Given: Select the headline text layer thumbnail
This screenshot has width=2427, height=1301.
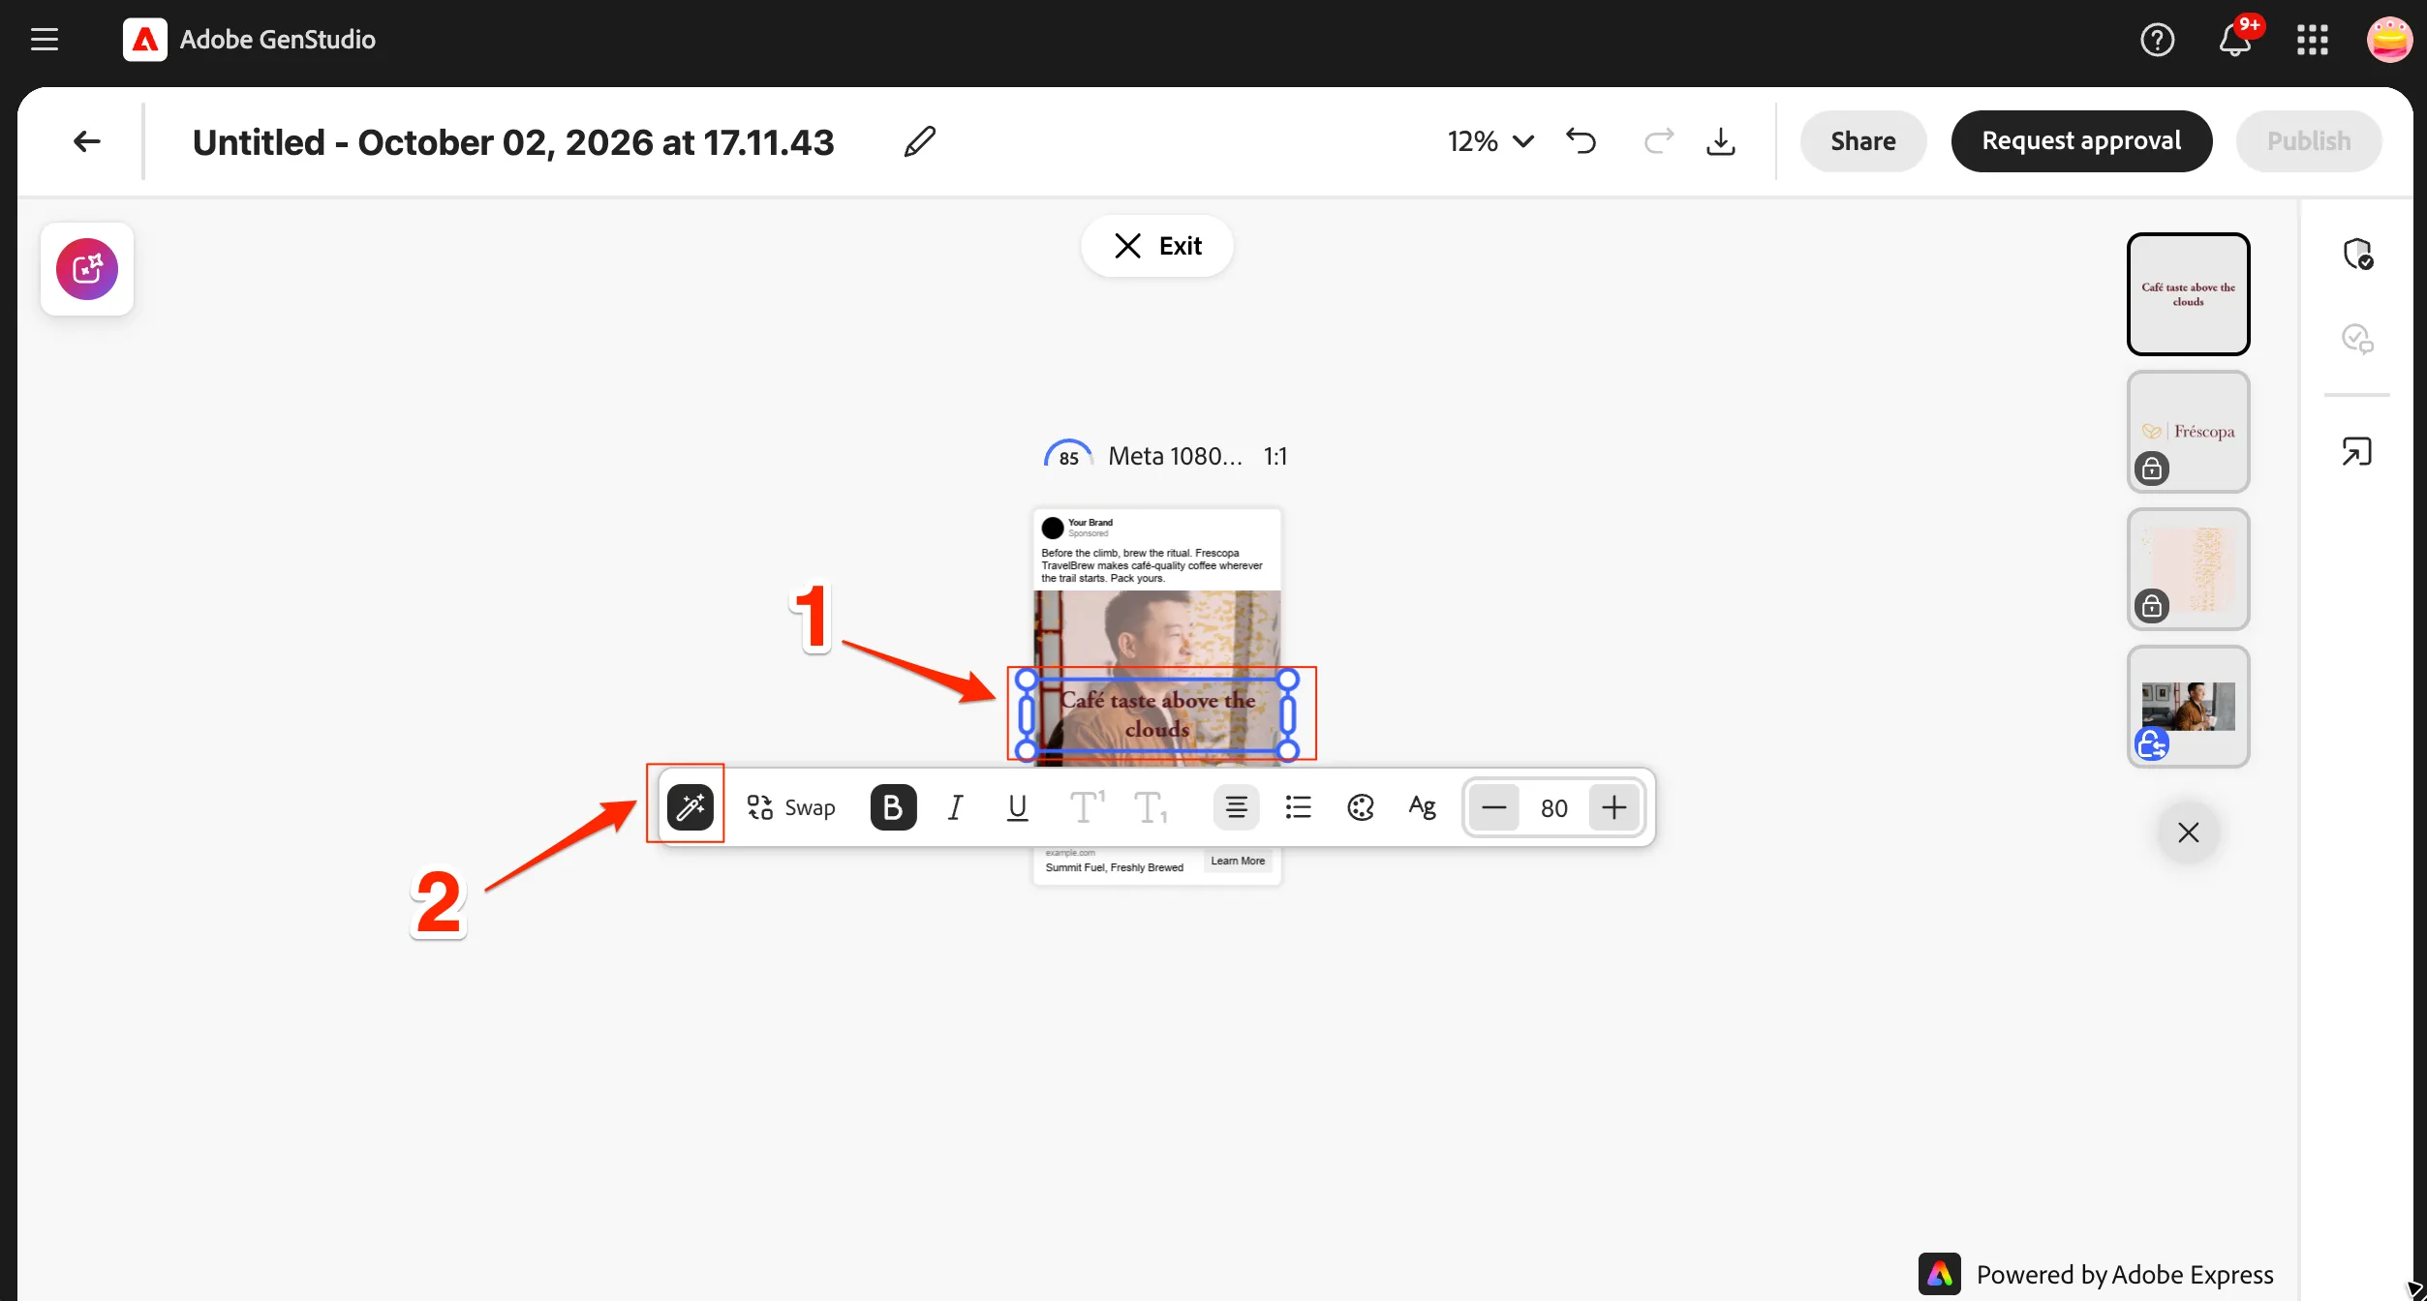Looking at the screenshot, I should (x=2188, y=294).
